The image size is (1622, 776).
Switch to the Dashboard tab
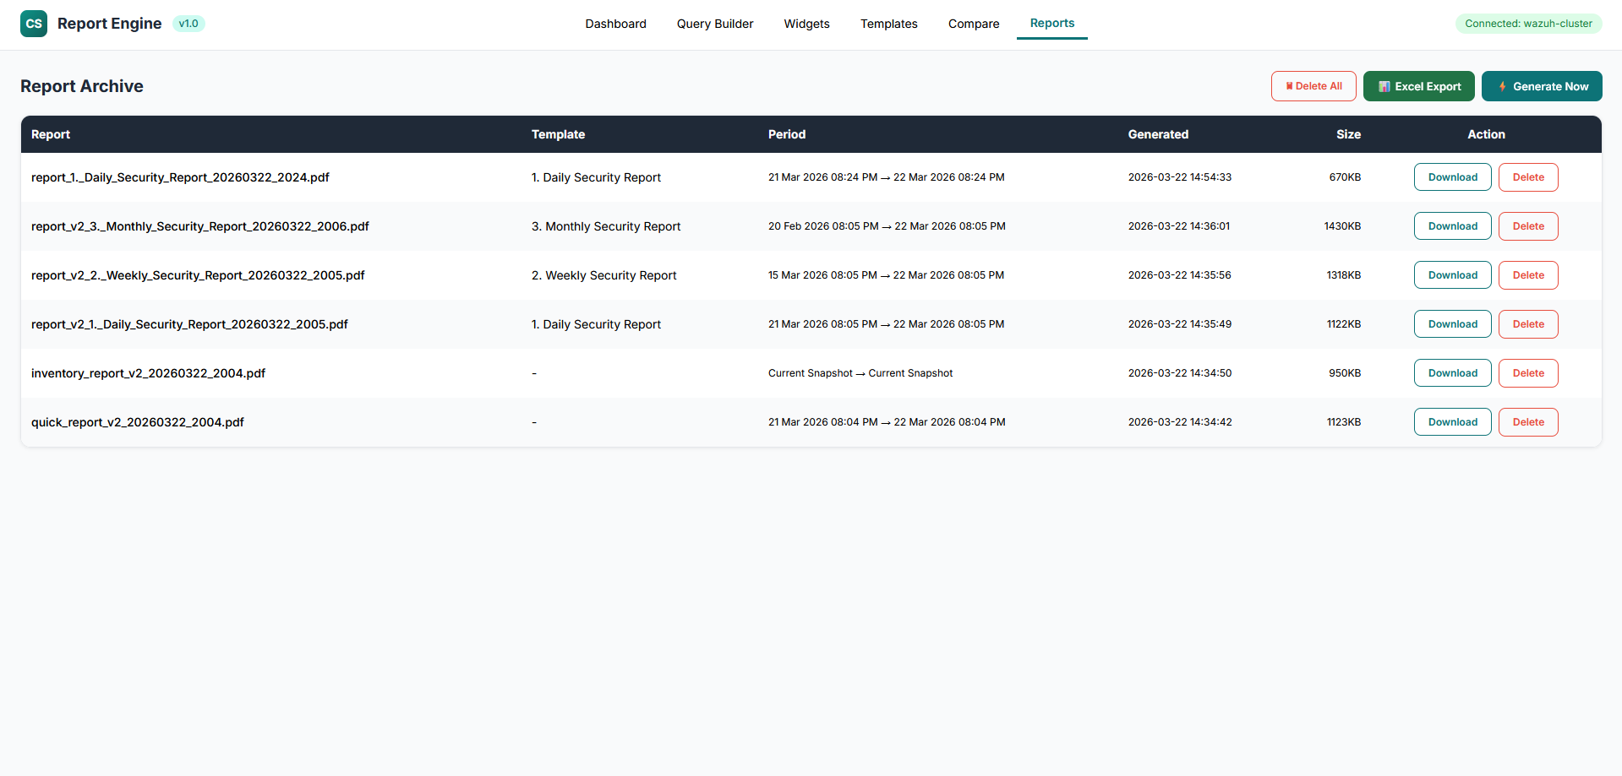(x=615, y=24)
